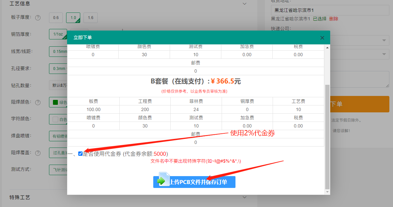Select 0.6 board thickness

tap(56, 18)
